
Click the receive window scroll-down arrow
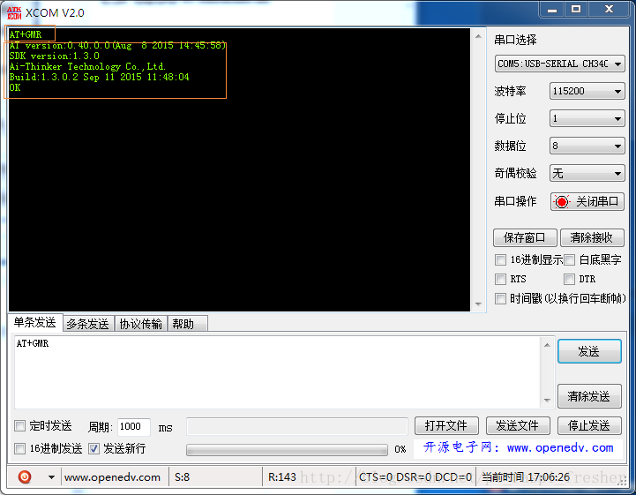pyautogui.click(x=478, y=304)
